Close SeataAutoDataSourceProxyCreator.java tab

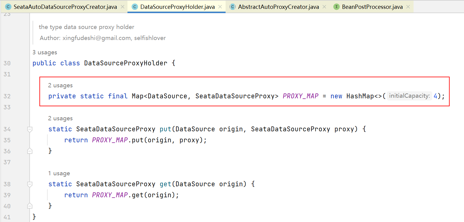pyautogui.click(x=123, y=7)
